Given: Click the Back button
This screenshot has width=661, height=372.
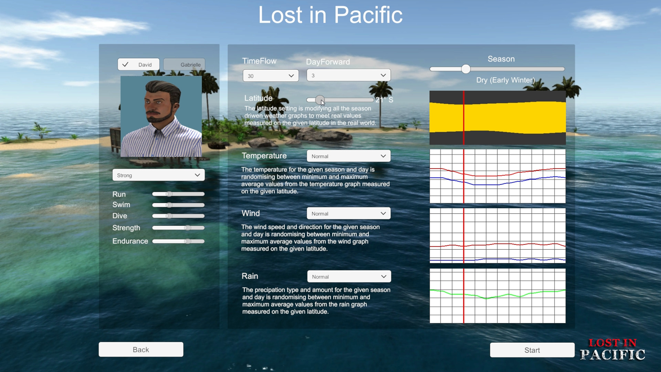Looking at the screenshot, I should click(x=141, y=349).
